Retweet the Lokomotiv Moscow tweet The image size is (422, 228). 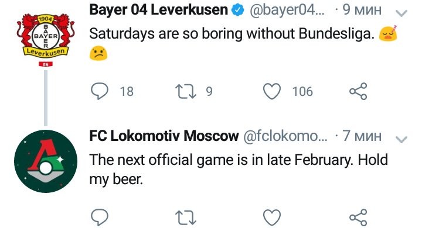(186, 217)
